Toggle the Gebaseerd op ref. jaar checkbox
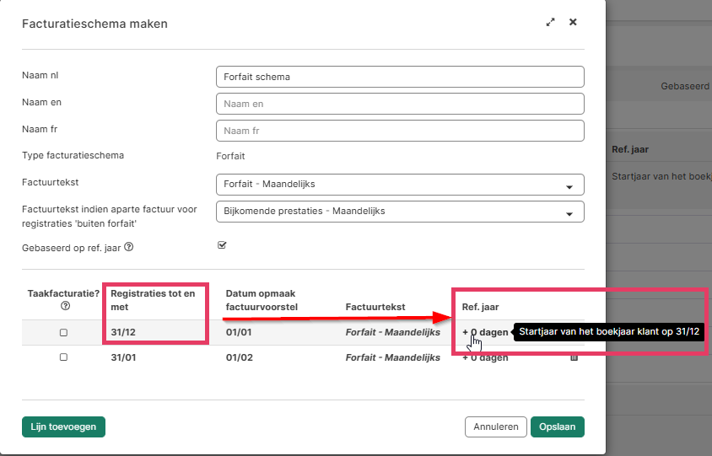 click(x=222, y=245)
